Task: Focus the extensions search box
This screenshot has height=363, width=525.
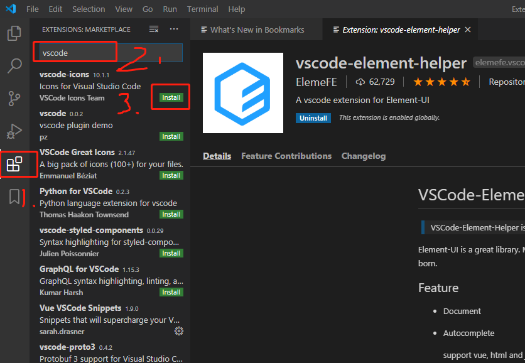Action: point(111,53)
